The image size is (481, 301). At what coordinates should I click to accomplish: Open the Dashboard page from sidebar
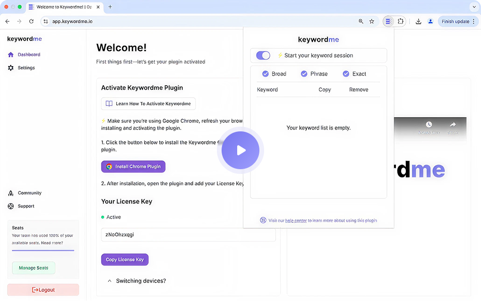[x=29, y=55]
